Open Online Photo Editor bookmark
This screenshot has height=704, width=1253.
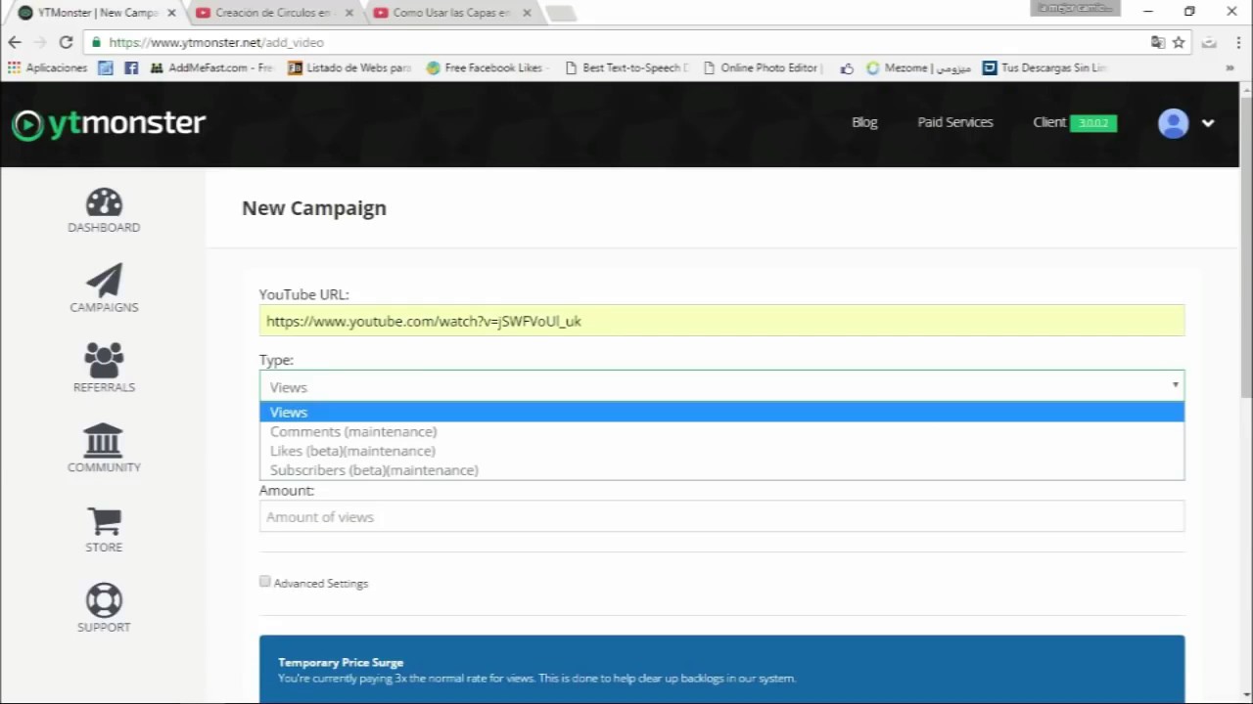(765, 67)
